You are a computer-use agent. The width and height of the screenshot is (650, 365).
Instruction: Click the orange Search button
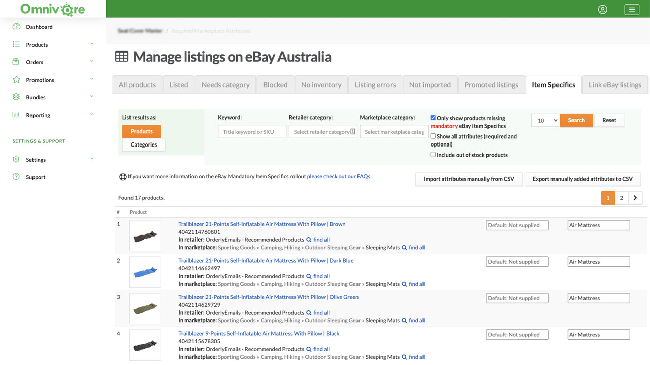[x=576, y=120]
